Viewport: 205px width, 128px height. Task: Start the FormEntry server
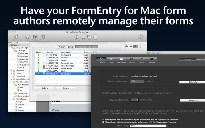[187, 60]
